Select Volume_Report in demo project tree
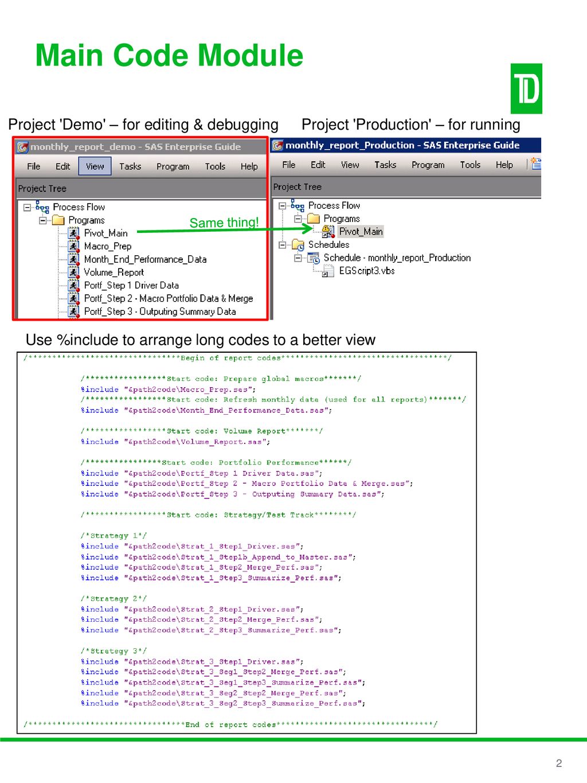 point(114,272)
